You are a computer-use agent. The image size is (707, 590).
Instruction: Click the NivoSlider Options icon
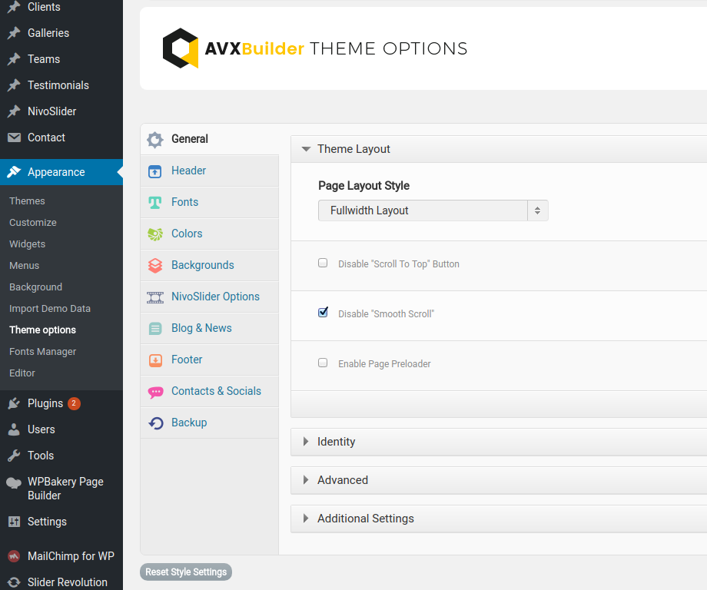[156, 297]
